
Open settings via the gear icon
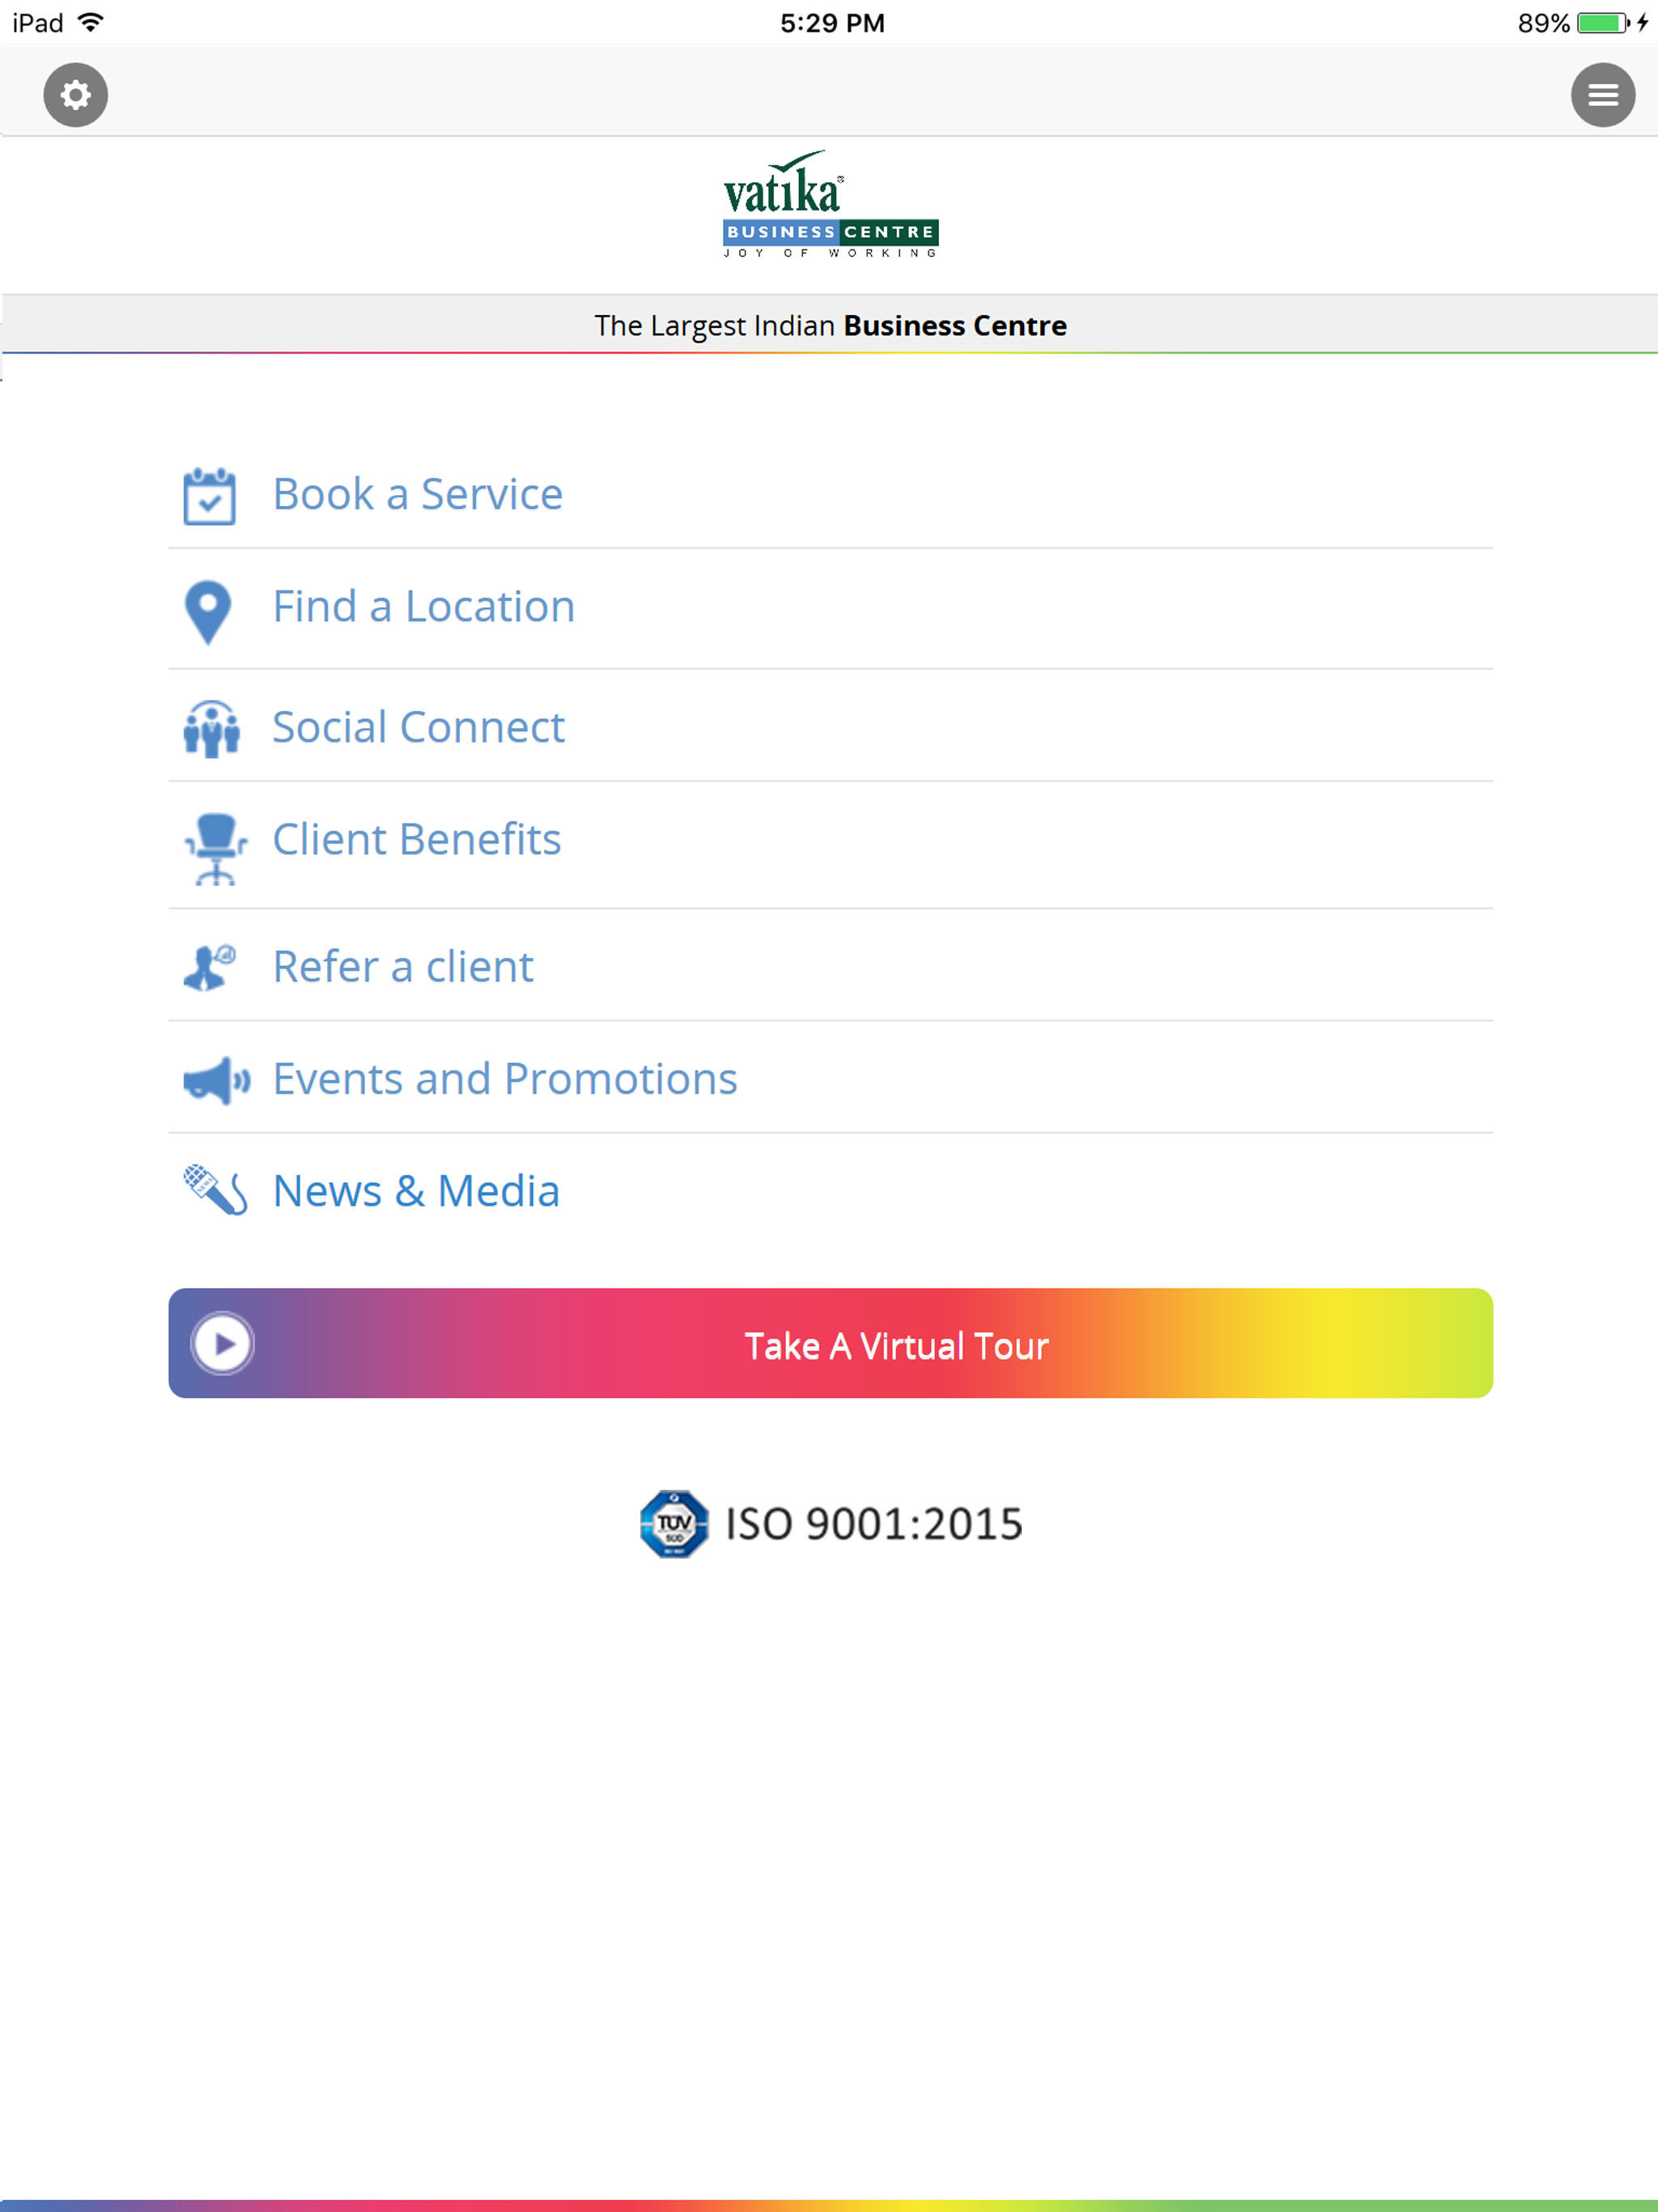click(x=75, y=95)
